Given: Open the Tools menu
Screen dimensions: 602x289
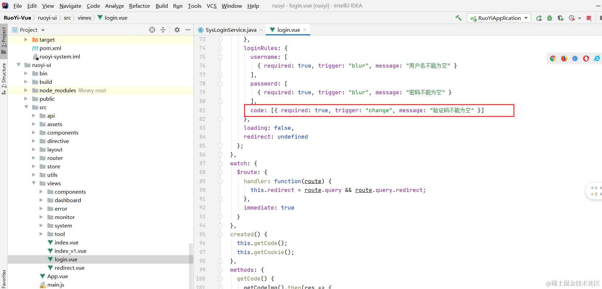Looking at the screenshot, I should click(x=194, y=6).
